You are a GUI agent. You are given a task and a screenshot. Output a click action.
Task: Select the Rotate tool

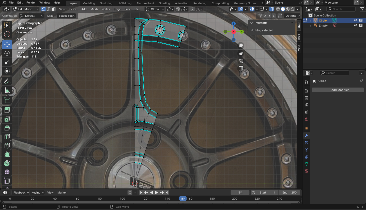pyautogui.click(x=7, y=53)
